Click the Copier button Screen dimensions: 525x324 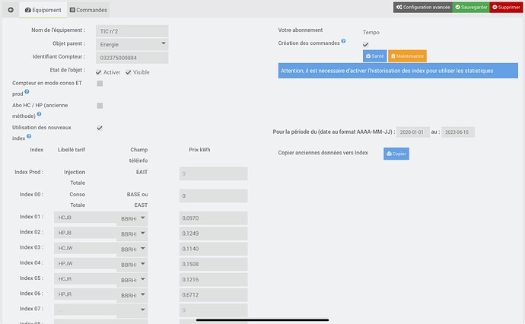(397, 154)
